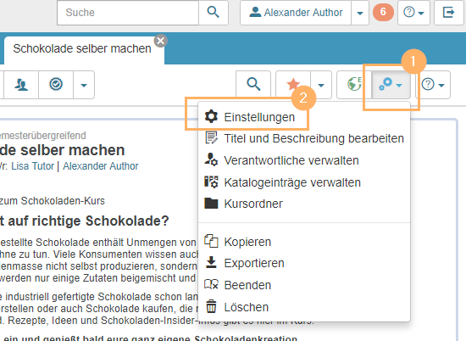The height and width of the screenshot is (341, 466).
Task: Select Beenden in the menu
Action: click(x=304, y=285)
